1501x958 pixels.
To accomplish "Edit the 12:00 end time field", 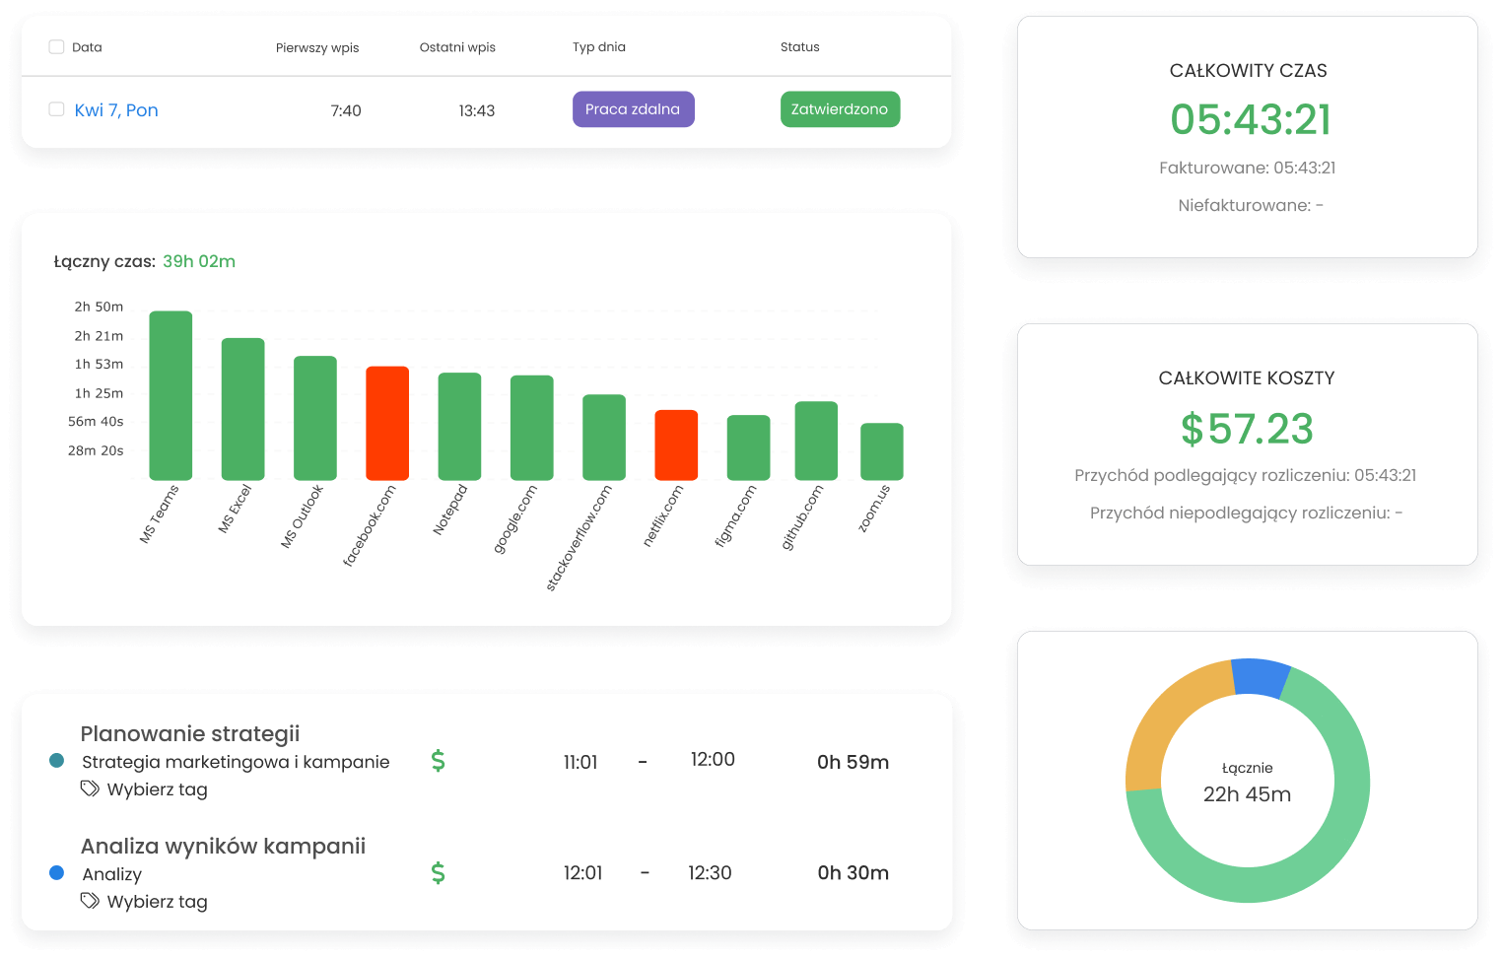I will 713,760.
